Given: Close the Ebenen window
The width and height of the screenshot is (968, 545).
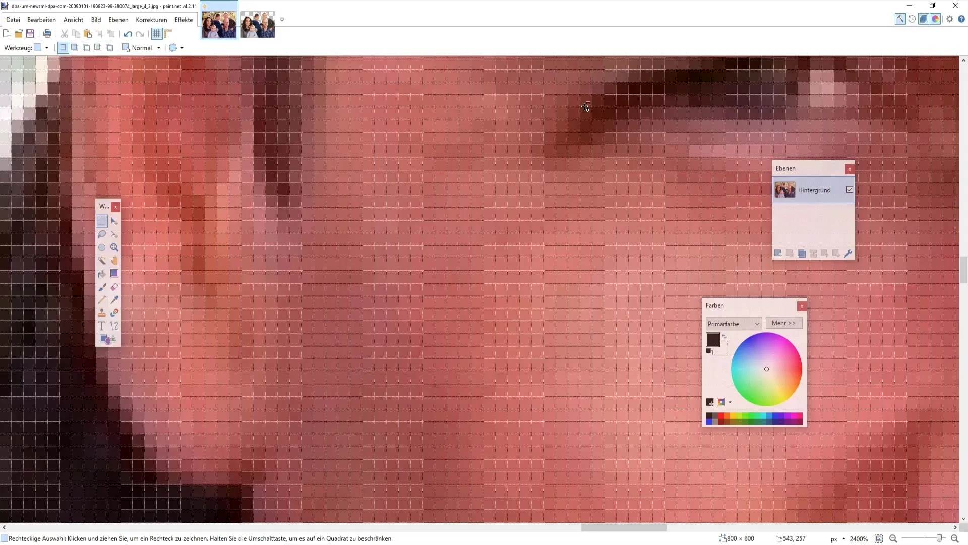Looking at the screenshot, I should click(x=850, y=169).
